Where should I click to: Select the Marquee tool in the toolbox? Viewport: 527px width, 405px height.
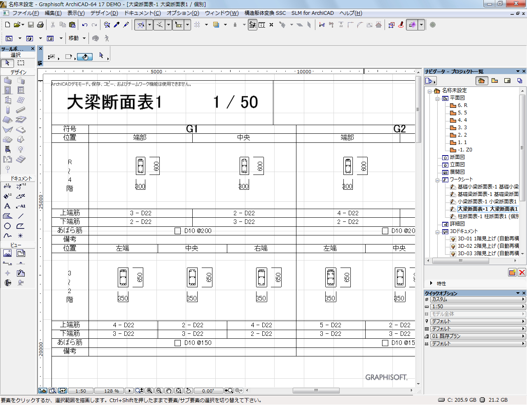(21, 63)
